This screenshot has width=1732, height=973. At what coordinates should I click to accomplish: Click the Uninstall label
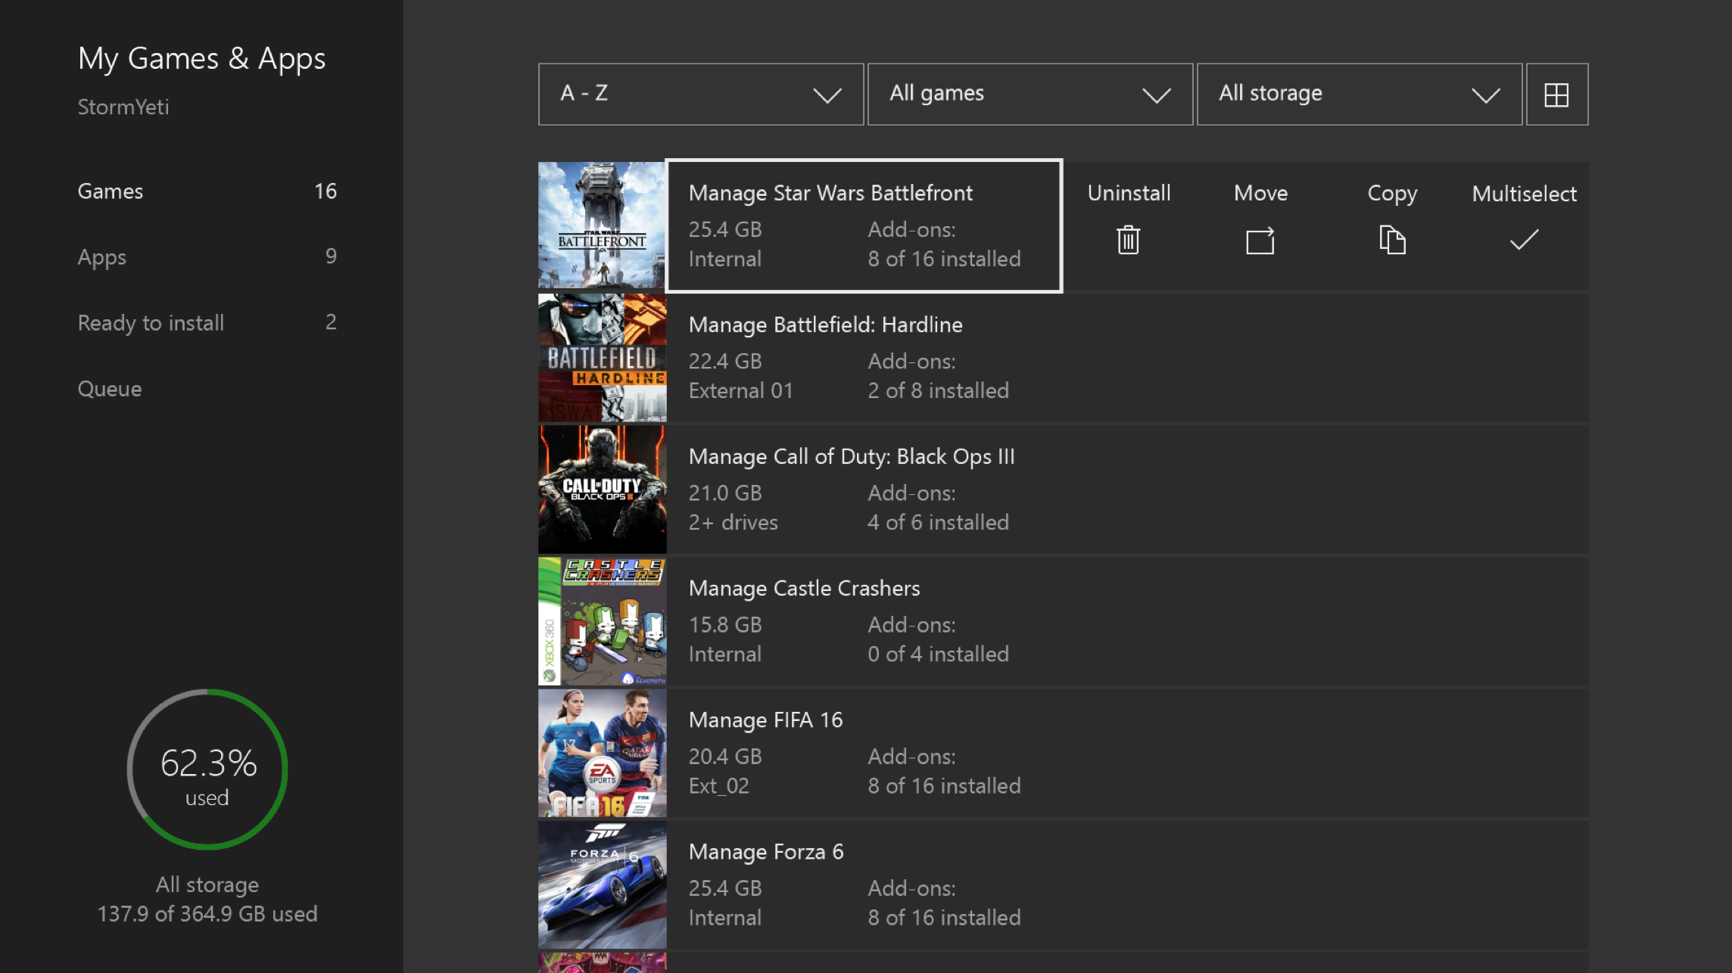(x=1129, y=193)
